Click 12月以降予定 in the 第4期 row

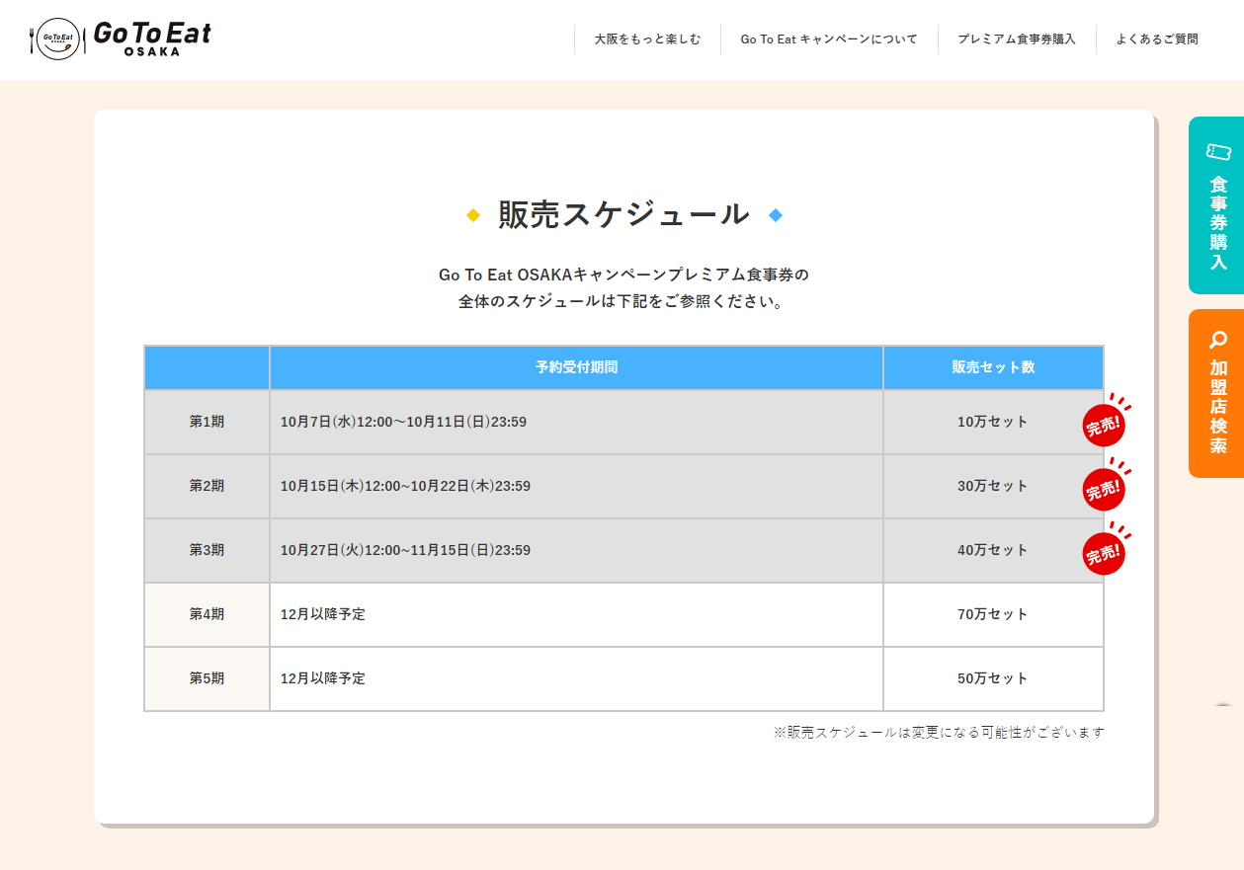coord(323,614)
